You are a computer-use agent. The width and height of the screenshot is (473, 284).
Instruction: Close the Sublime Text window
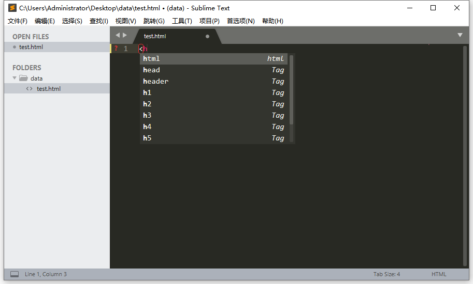pyautogui.click(x=457, y=8)
